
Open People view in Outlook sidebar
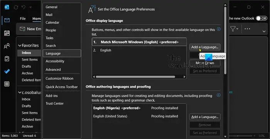[x=7, y=46]
